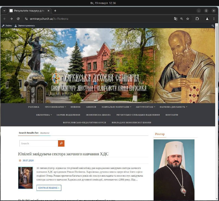Click the seminary header banner image
The height and width of the screenshot is (201, 219).
coord(108,66)
